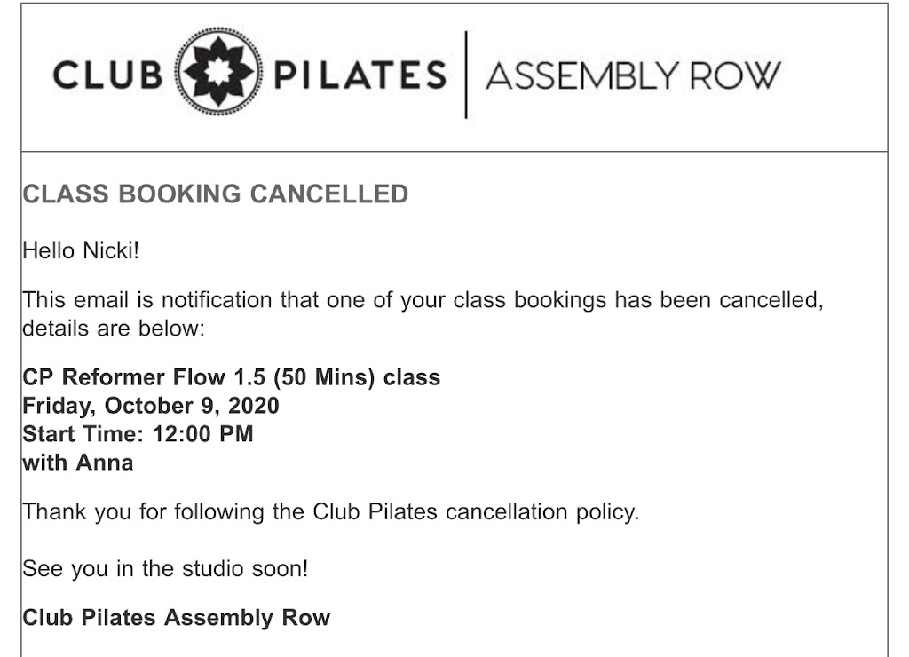Click the cancellation policy thank-you sentence
Viewport: 909px width, 657px height.
(330, 512)
